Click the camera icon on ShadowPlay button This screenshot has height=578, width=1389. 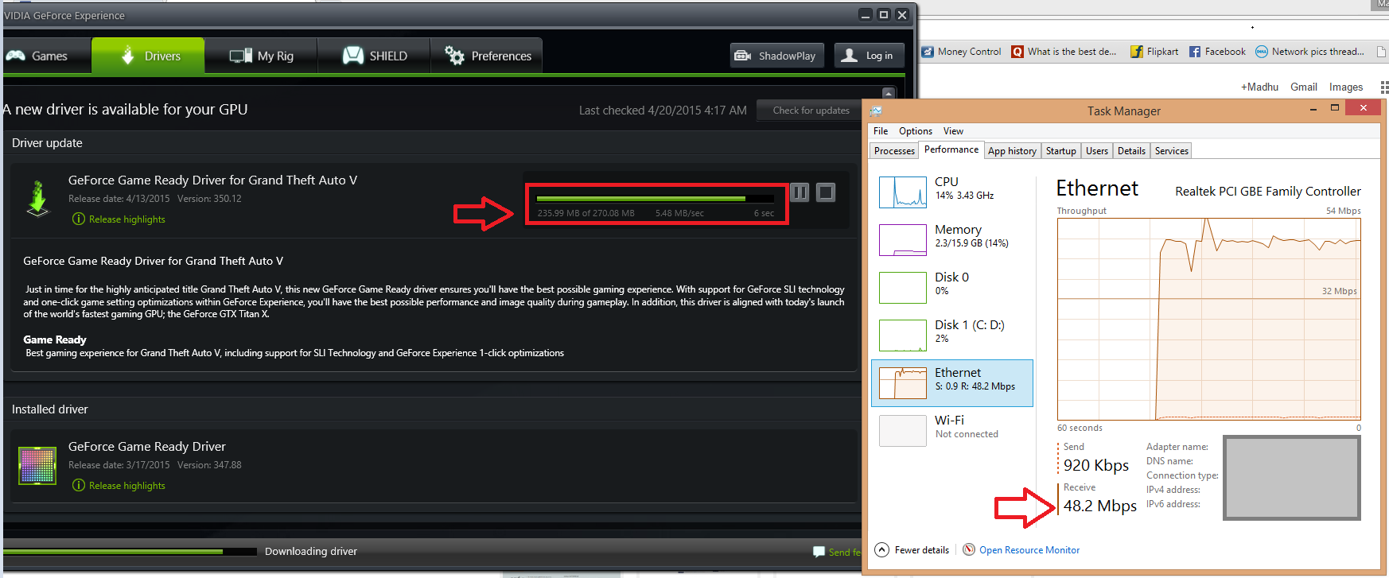point(743,56)
